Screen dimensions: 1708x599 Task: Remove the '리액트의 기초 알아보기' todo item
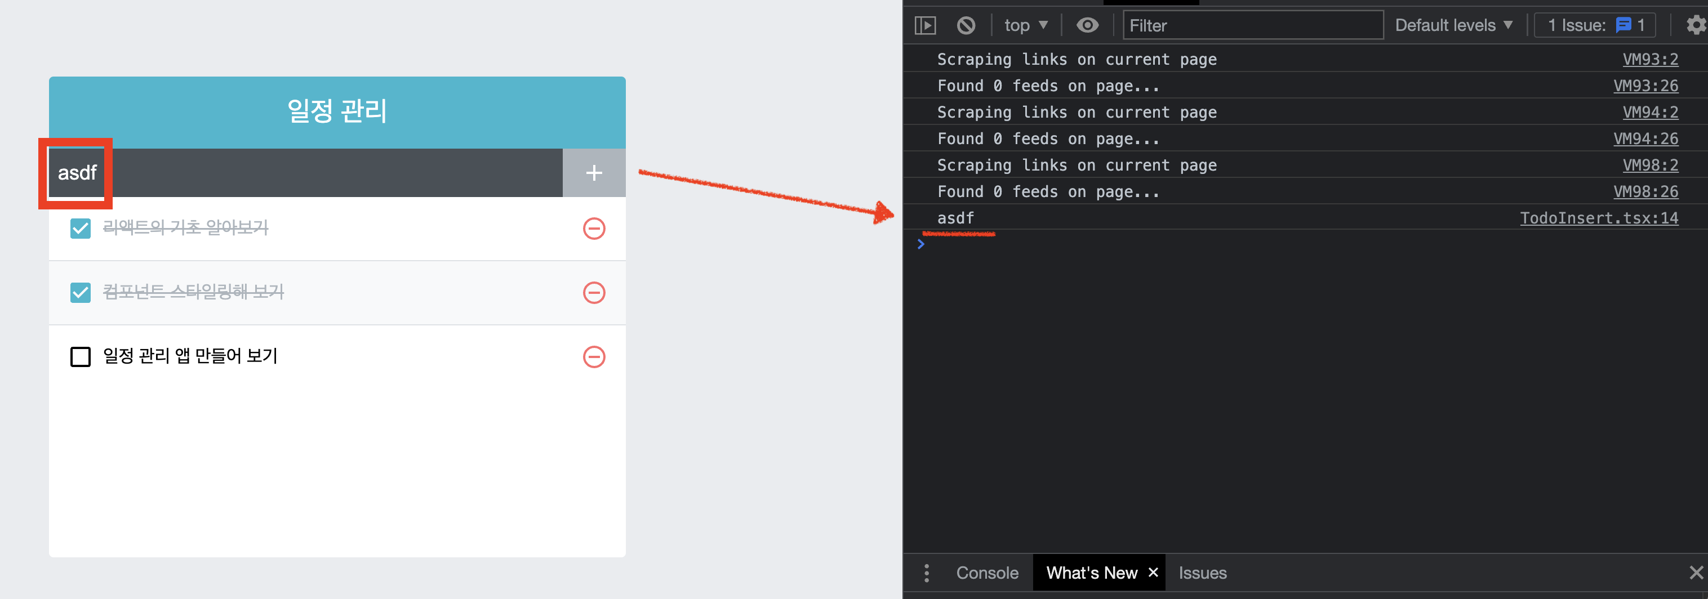(593, 229)
